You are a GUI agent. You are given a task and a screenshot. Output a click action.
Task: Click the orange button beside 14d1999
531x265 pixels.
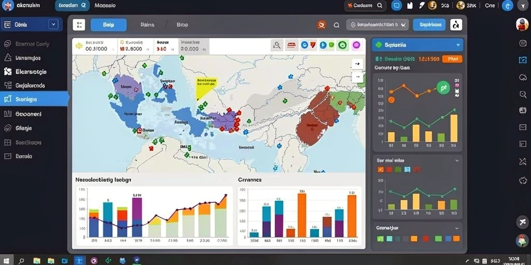(x=452, y=59)
